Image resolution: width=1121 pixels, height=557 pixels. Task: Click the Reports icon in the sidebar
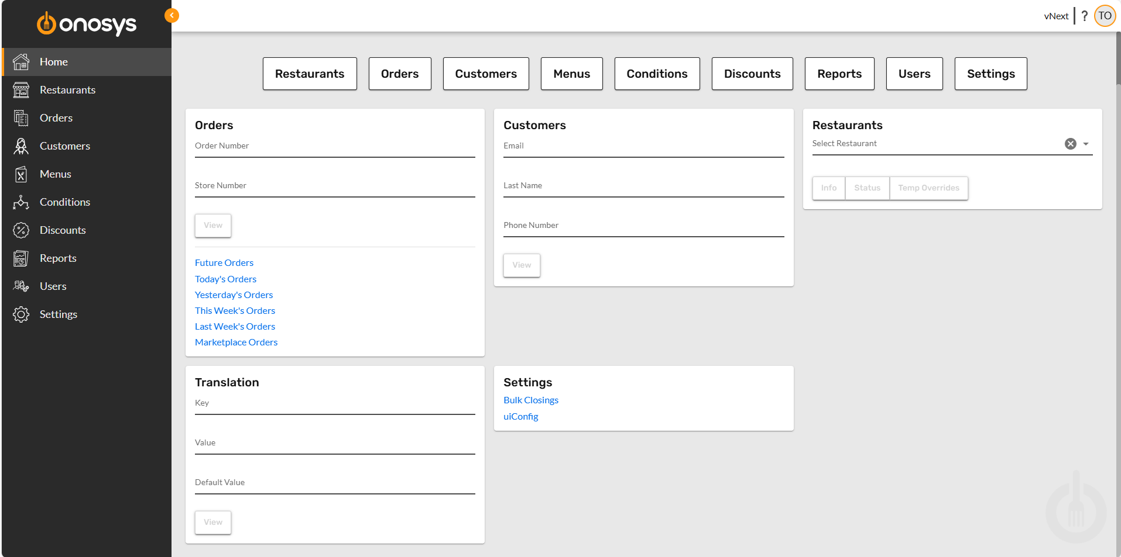21,258
